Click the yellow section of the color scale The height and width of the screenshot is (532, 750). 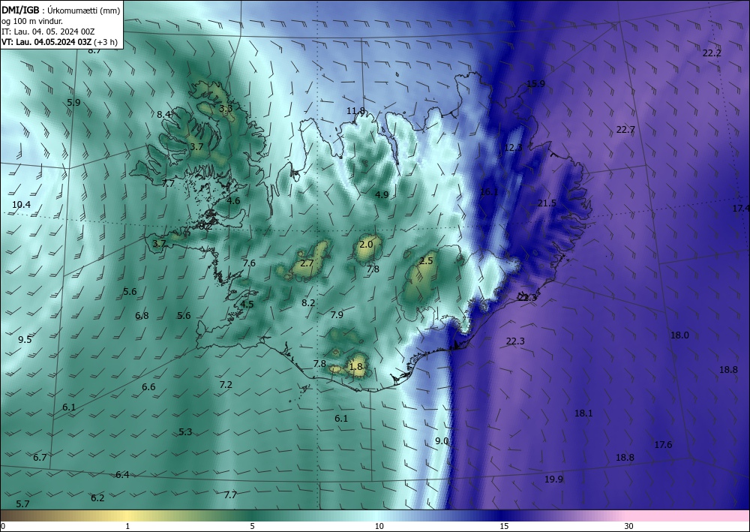(127, 515)
